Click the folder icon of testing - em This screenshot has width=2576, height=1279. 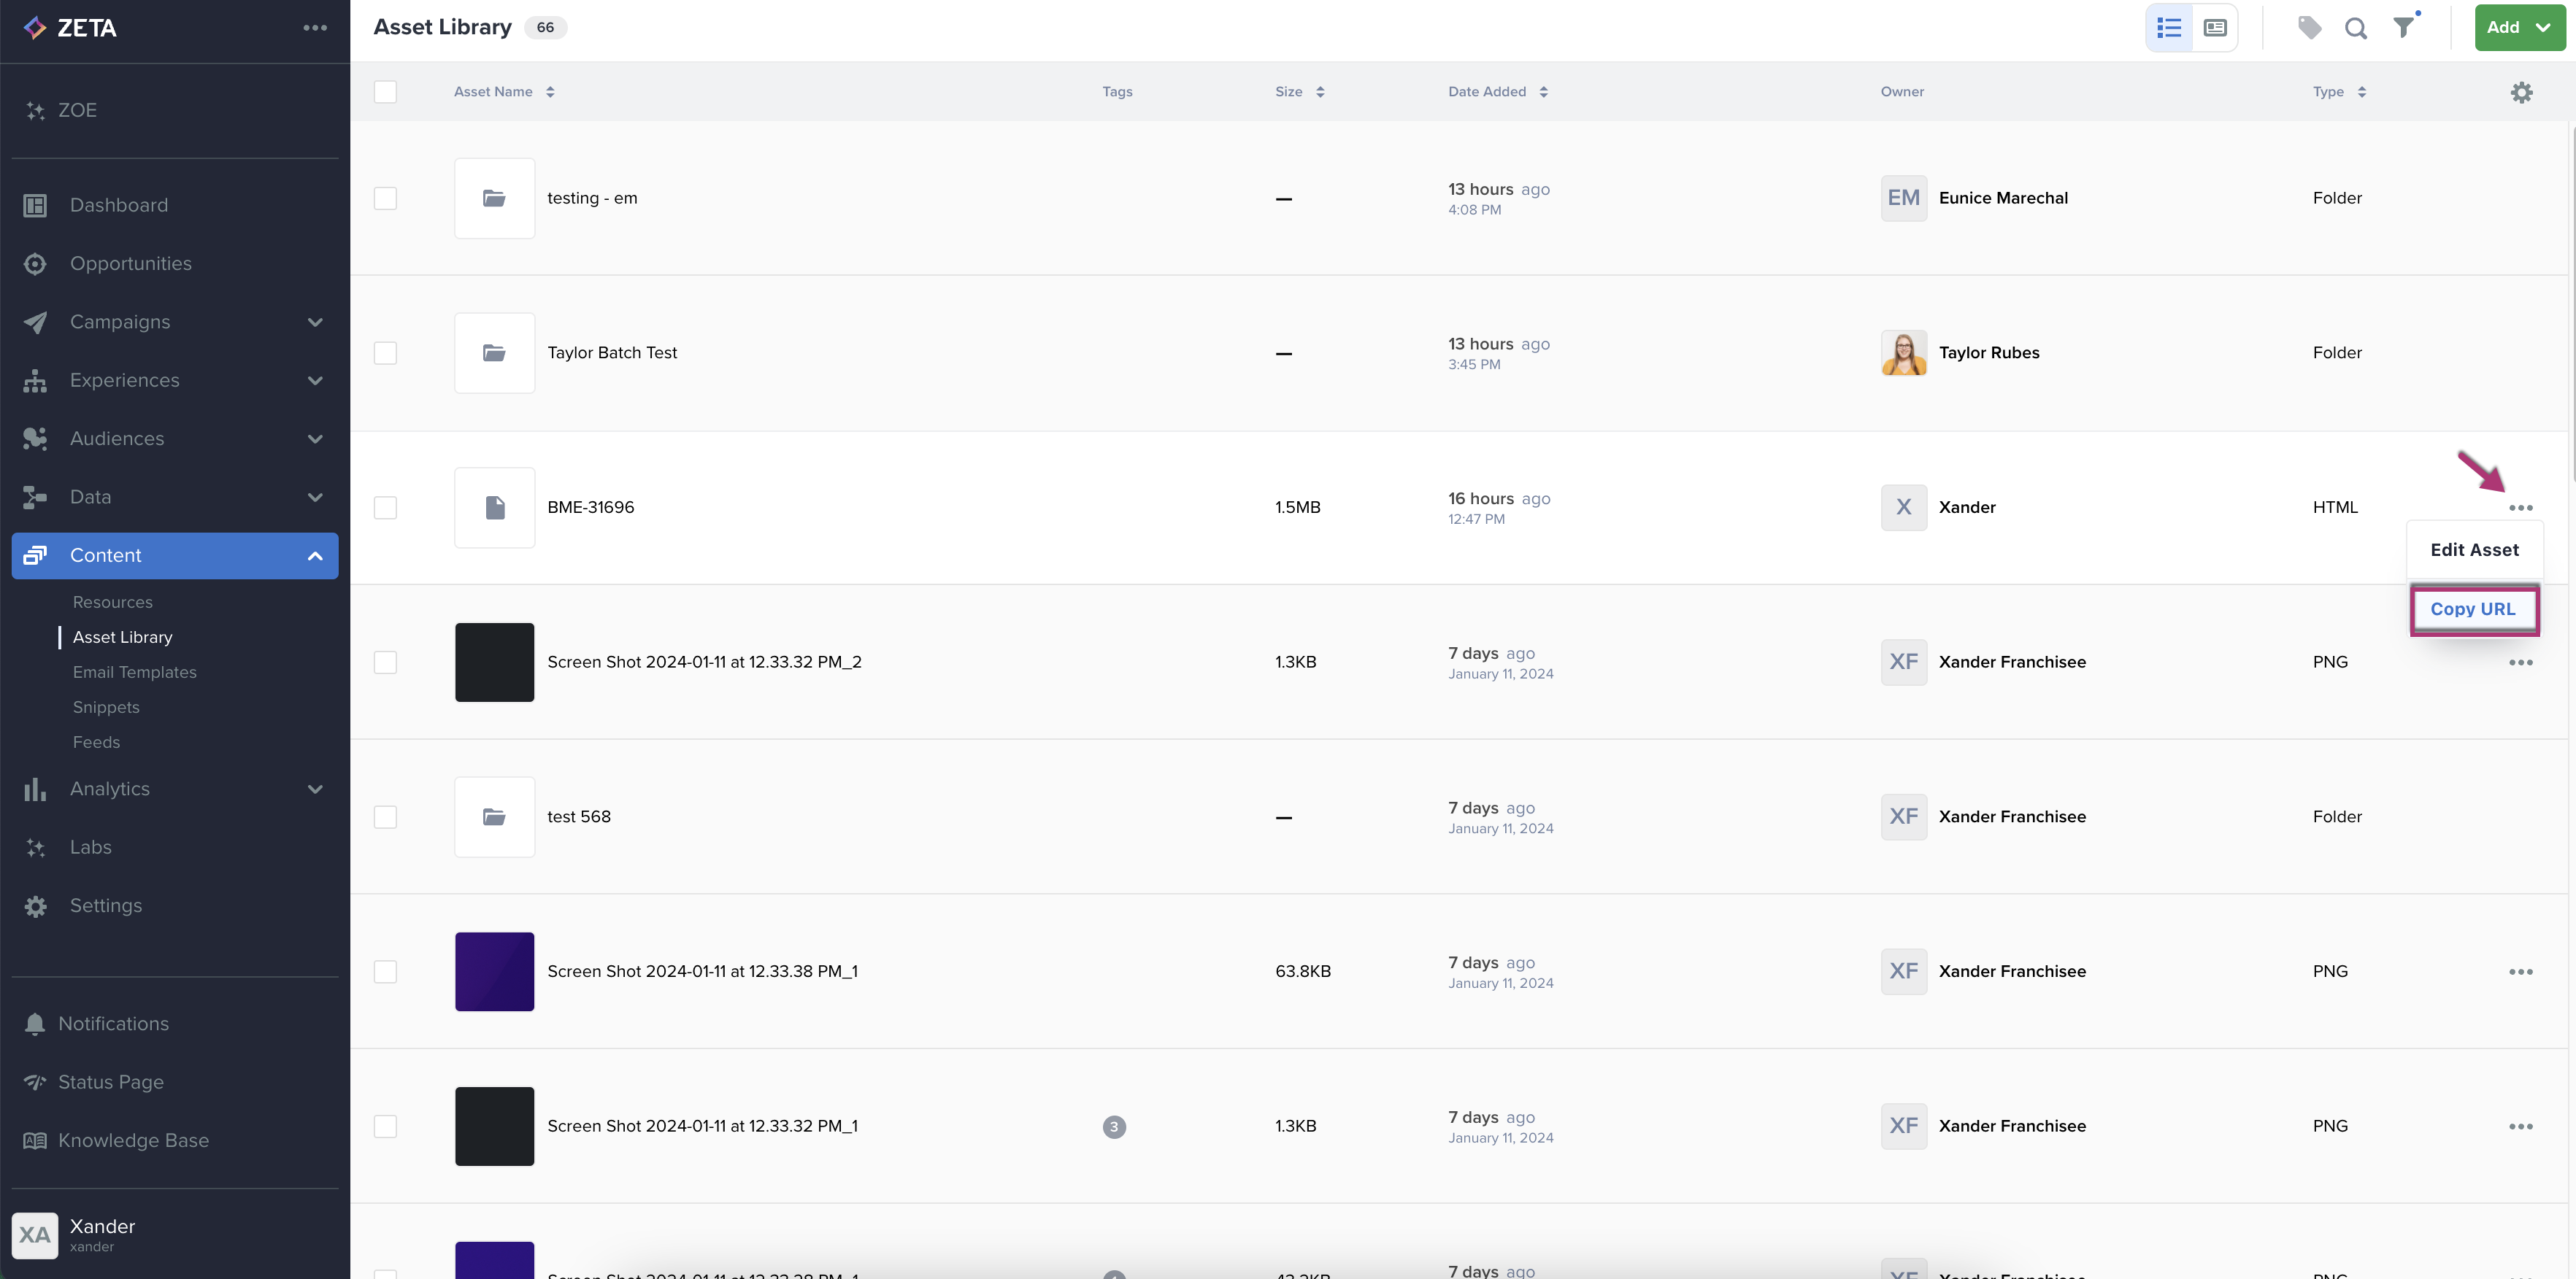tap(494, 198)
